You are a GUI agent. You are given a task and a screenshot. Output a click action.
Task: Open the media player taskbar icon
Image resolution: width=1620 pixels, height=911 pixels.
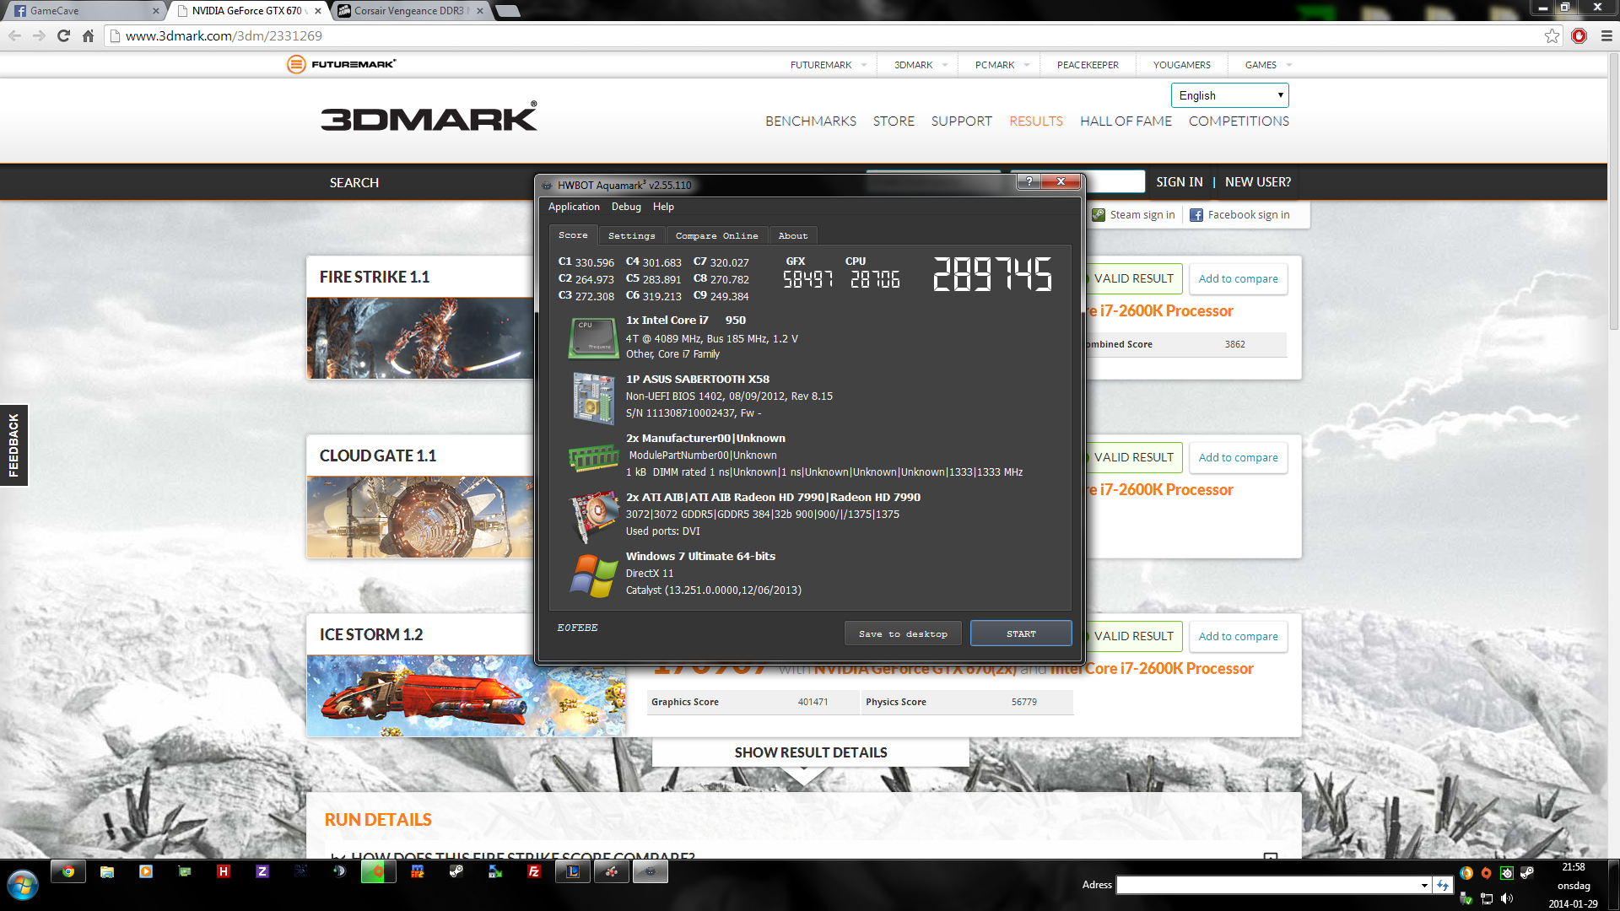pos(146,871)
